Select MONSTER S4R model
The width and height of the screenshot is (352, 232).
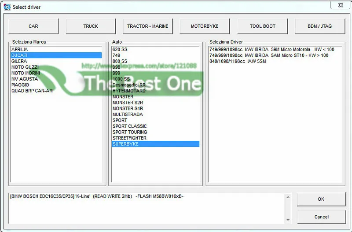155,108
